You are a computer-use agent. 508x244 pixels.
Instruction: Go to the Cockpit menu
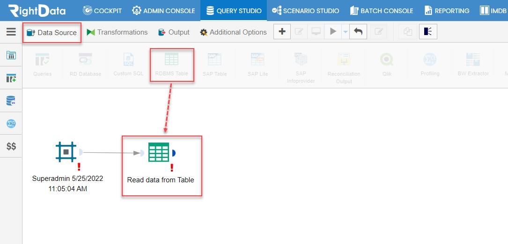(x=103, y=11)
